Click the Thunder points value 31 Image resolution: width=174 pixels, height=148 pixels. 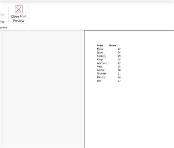point(119,73)
